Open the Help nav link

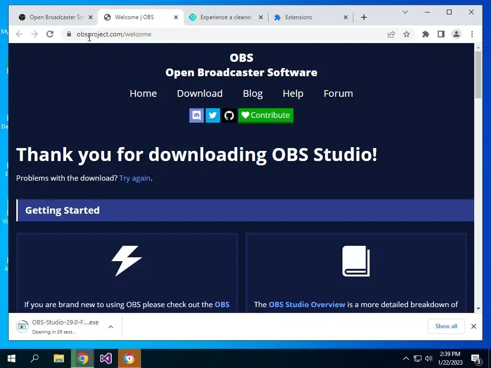pos(293,93)
